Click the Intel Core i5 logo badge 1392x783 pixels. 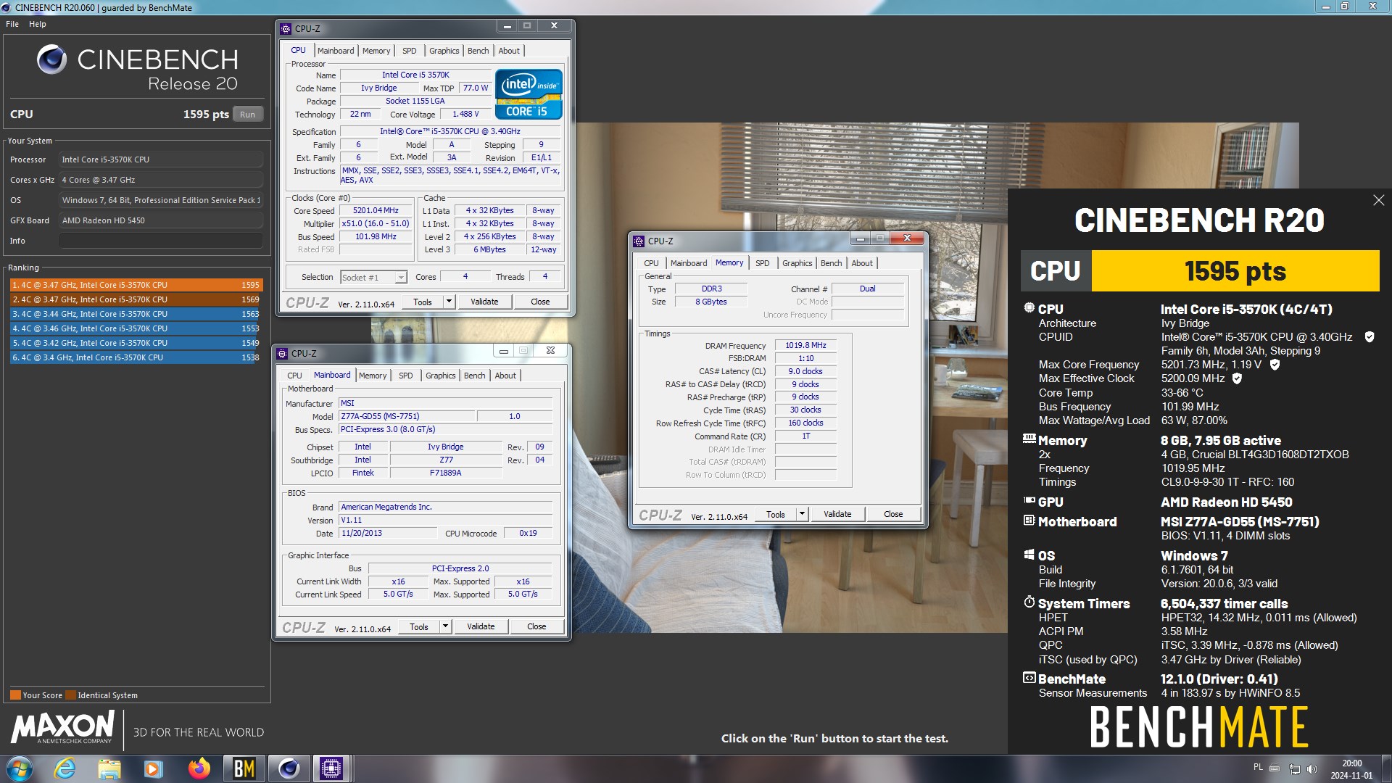click(529, 94)
